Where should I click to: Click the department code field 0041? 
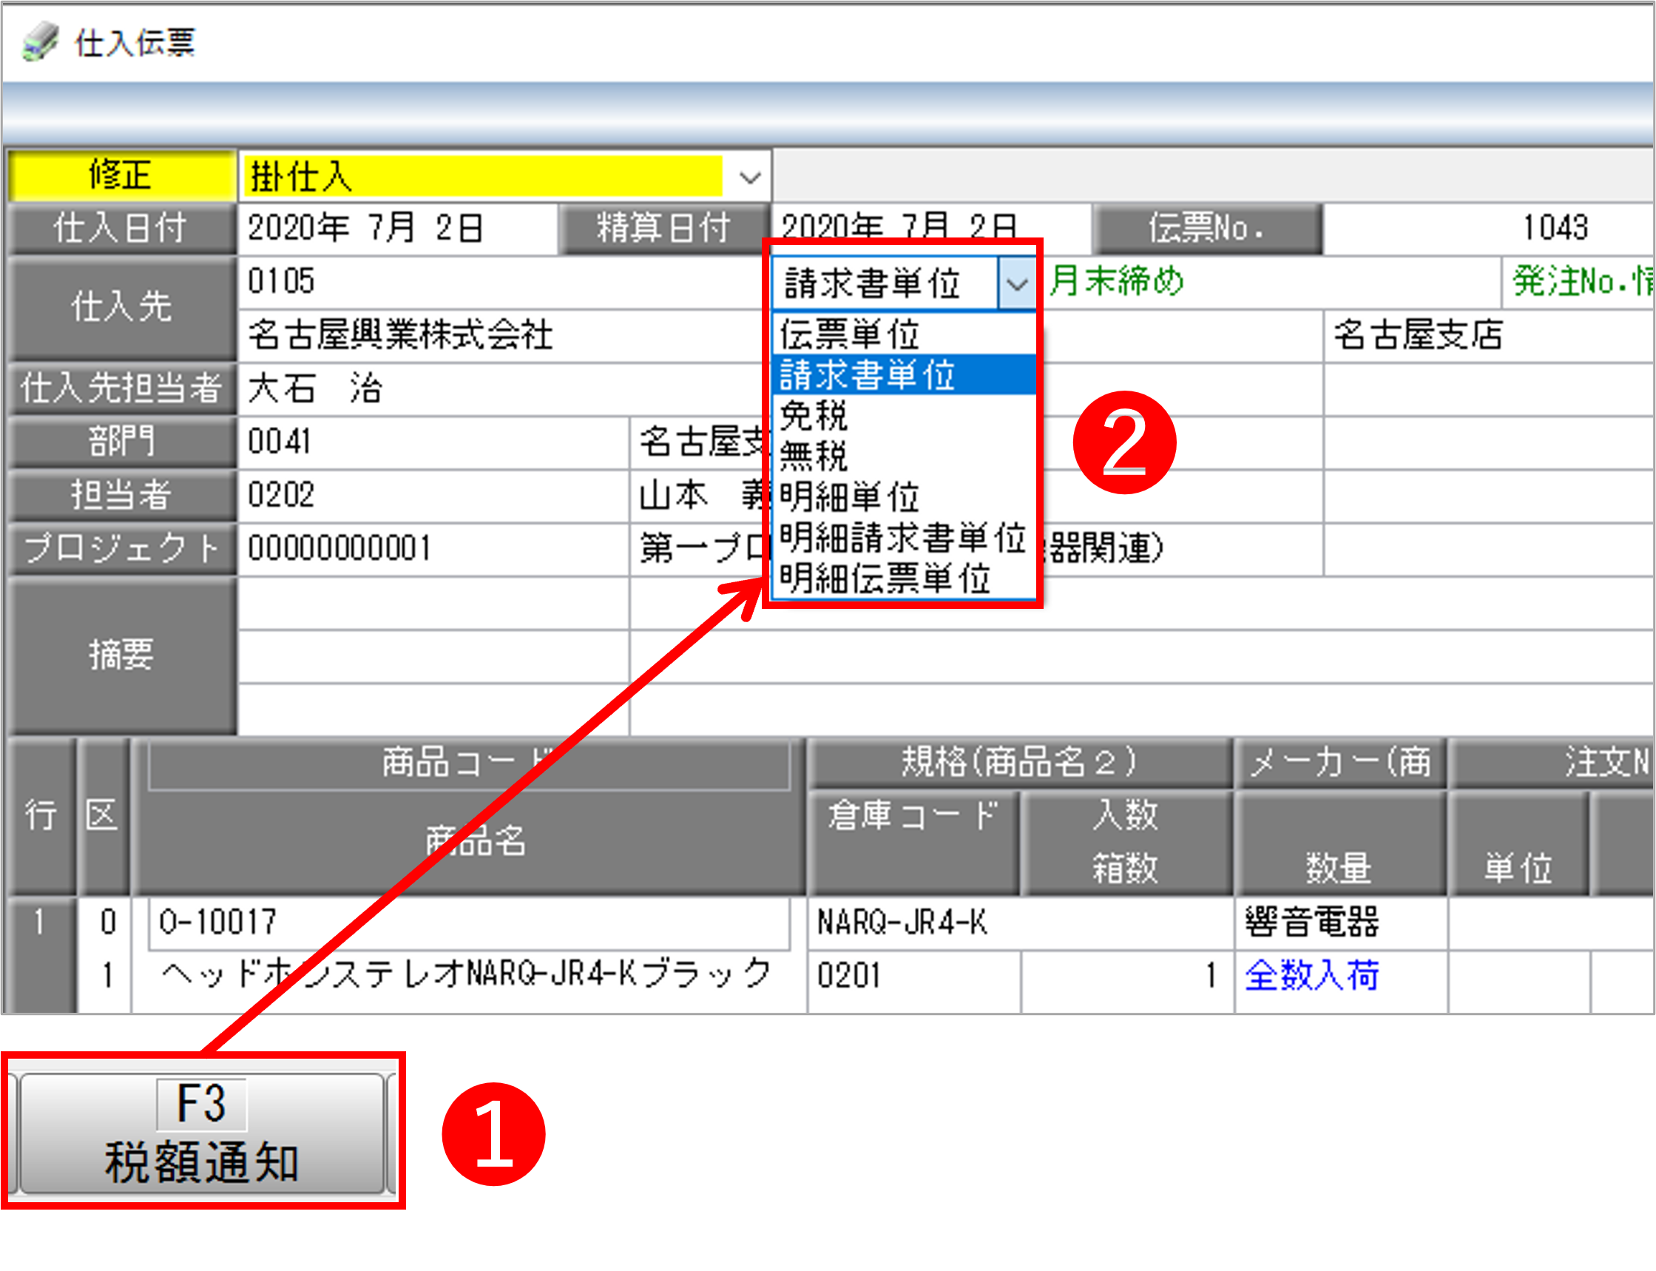click(433, 441)
